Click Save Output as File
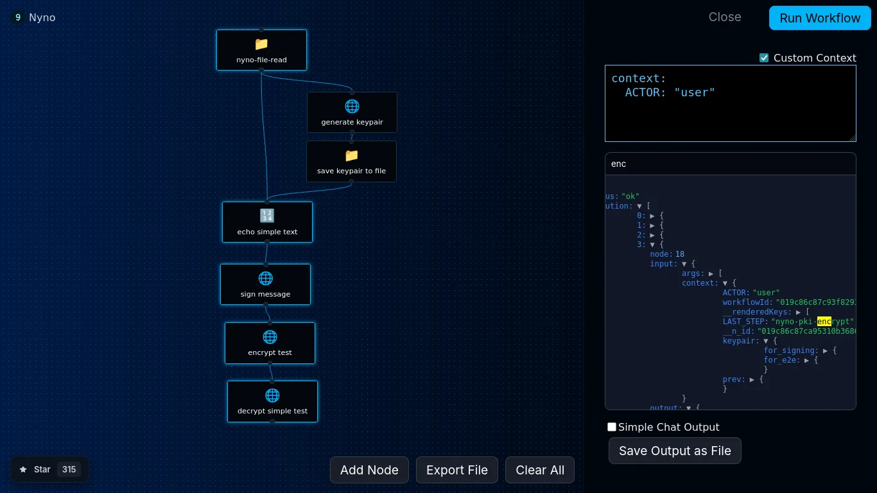 pyautogui.click(x=675, y=451)
